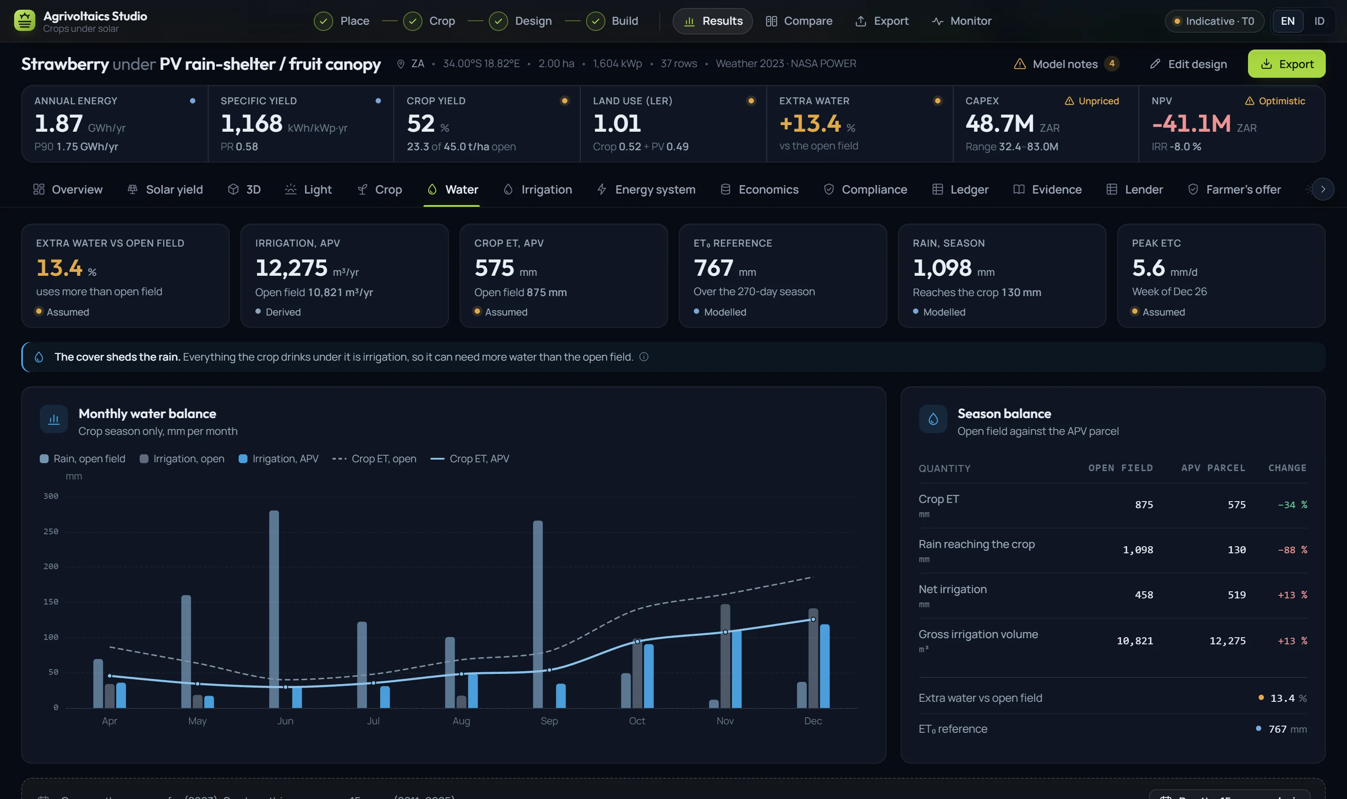Click the Design step checkmark icon
1347x799 pixels.
point(498,22)
